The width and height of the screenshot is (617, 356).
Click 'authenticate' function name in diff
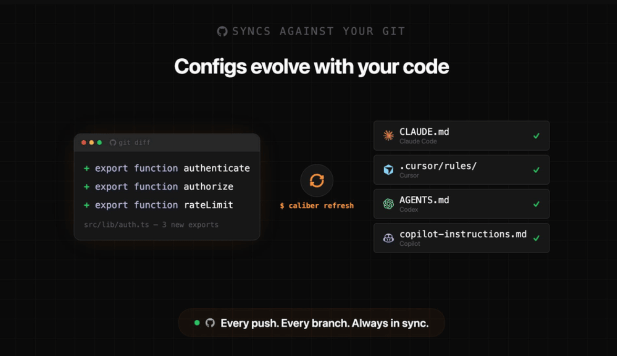[x=217, y=168]
